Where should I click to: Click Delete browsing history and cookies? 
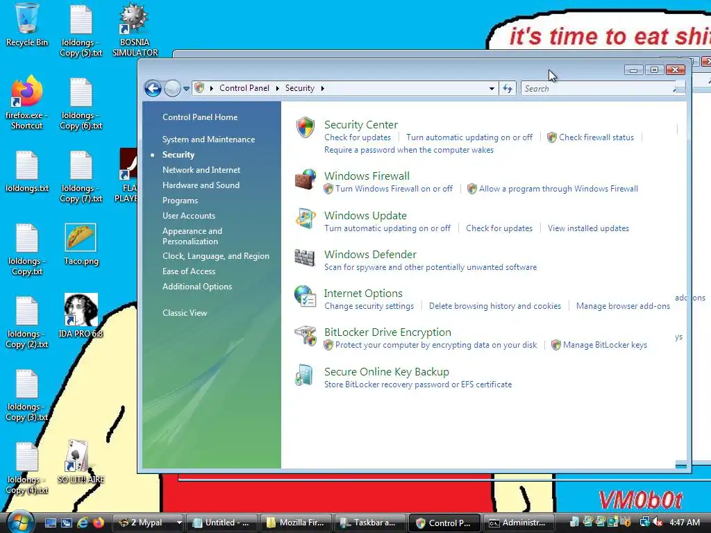494,306
